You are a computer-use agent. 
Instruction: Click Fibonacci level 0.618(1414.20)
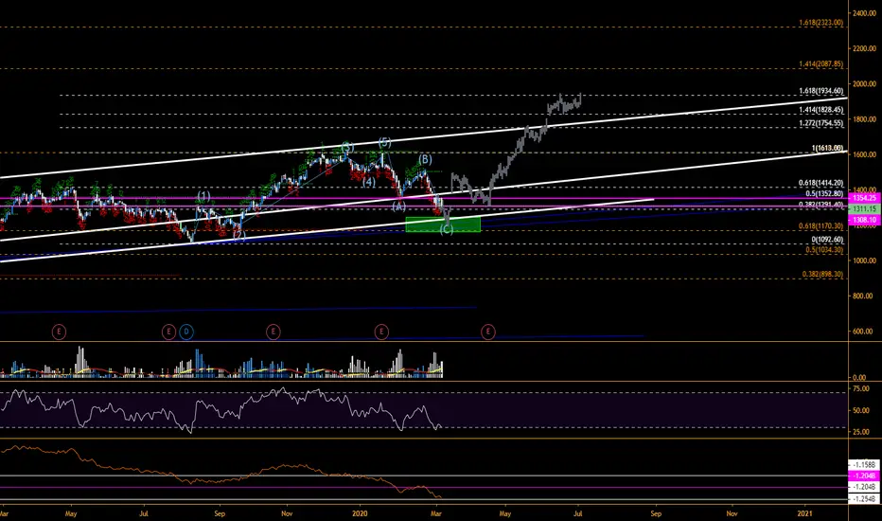click(x=820, y=183)
